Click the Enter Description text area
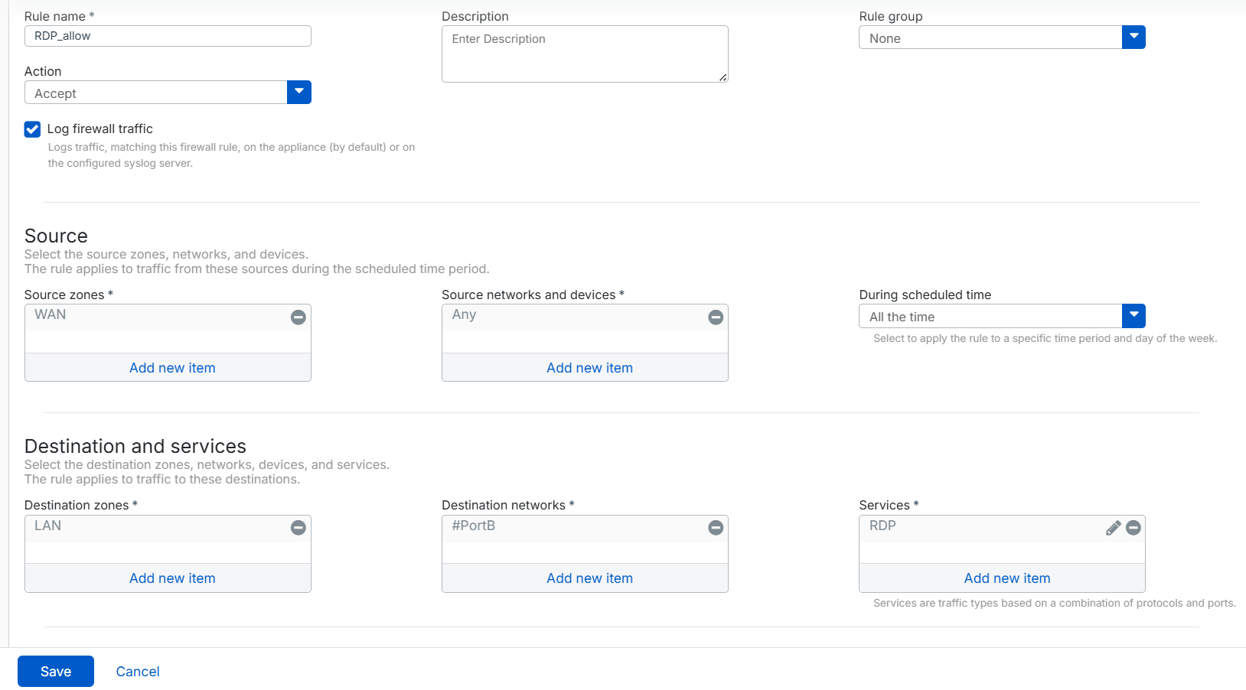The image size is (1246, 690). [584, 54]
